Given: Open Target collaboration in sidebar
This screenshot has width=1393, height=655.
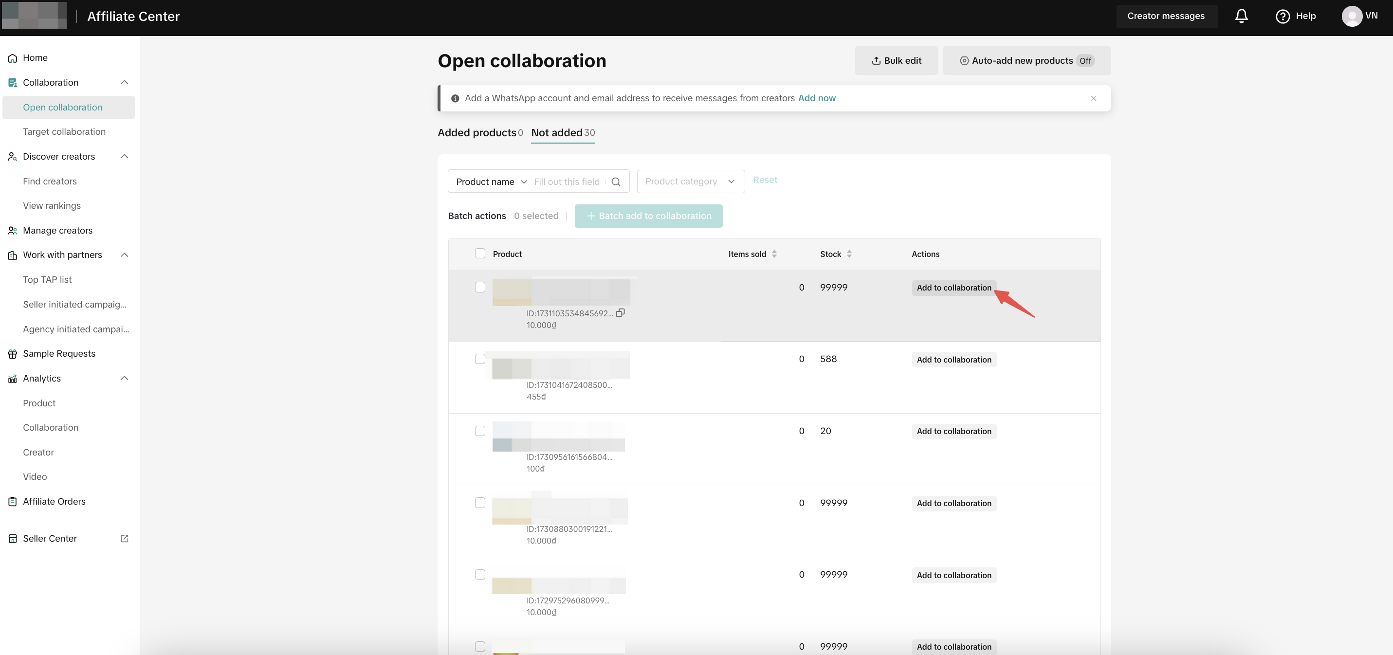Looking at the screenshot, I should [64, 131].
